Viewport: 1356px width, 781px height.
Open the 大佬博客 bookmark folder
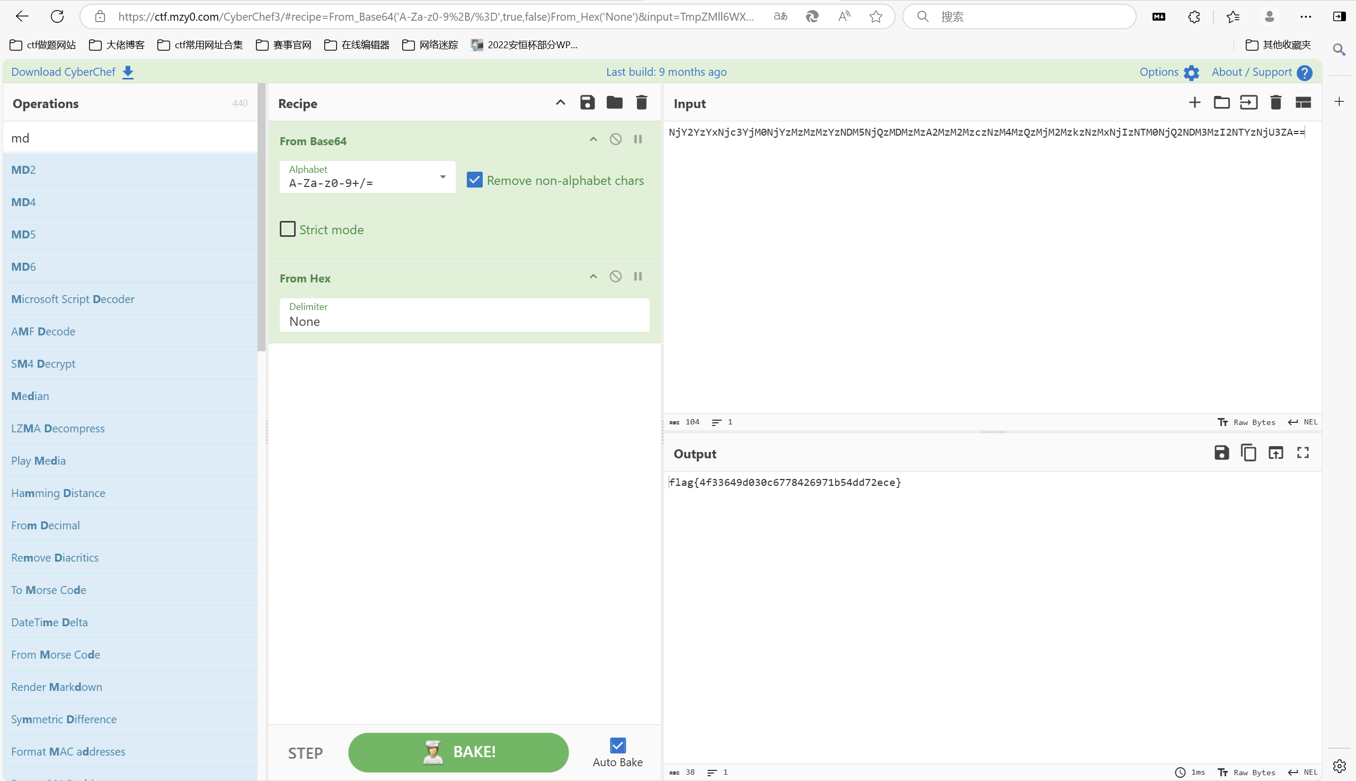click(117, 45)
